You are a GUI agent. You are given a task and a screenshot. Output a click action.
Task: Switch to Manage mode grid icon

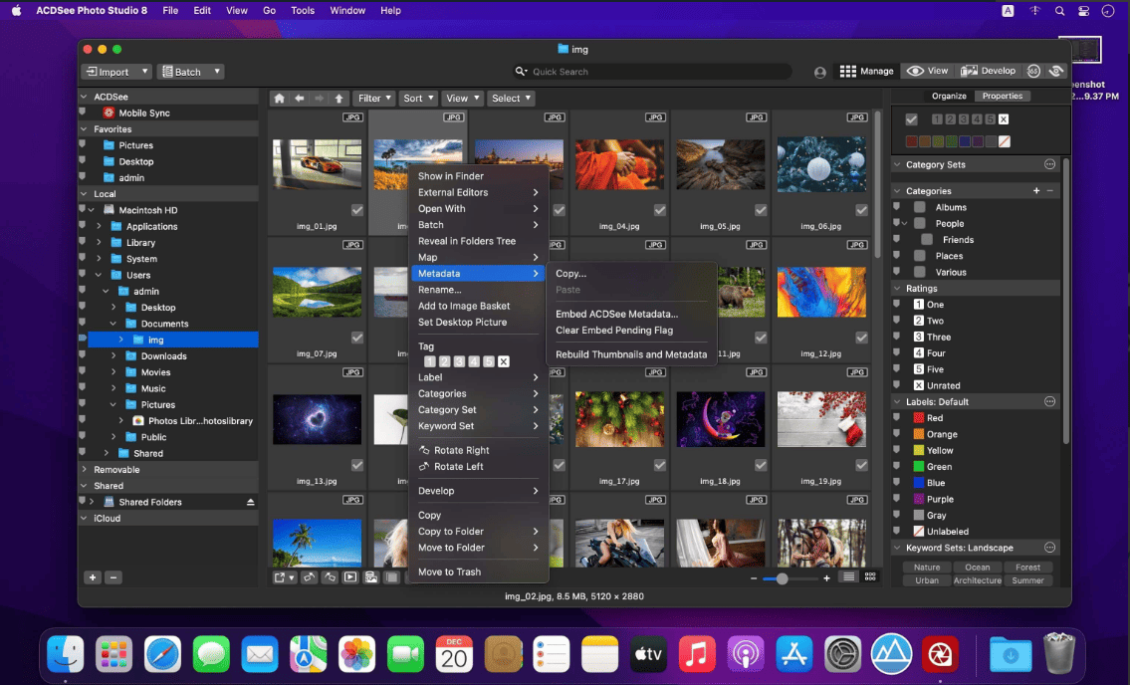[847, 71]
